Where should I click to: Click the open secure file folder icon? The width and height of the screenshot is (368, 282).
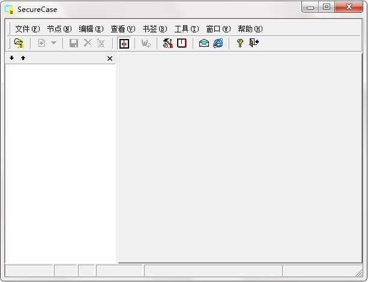pyautogui.click(x=19, y=43)
